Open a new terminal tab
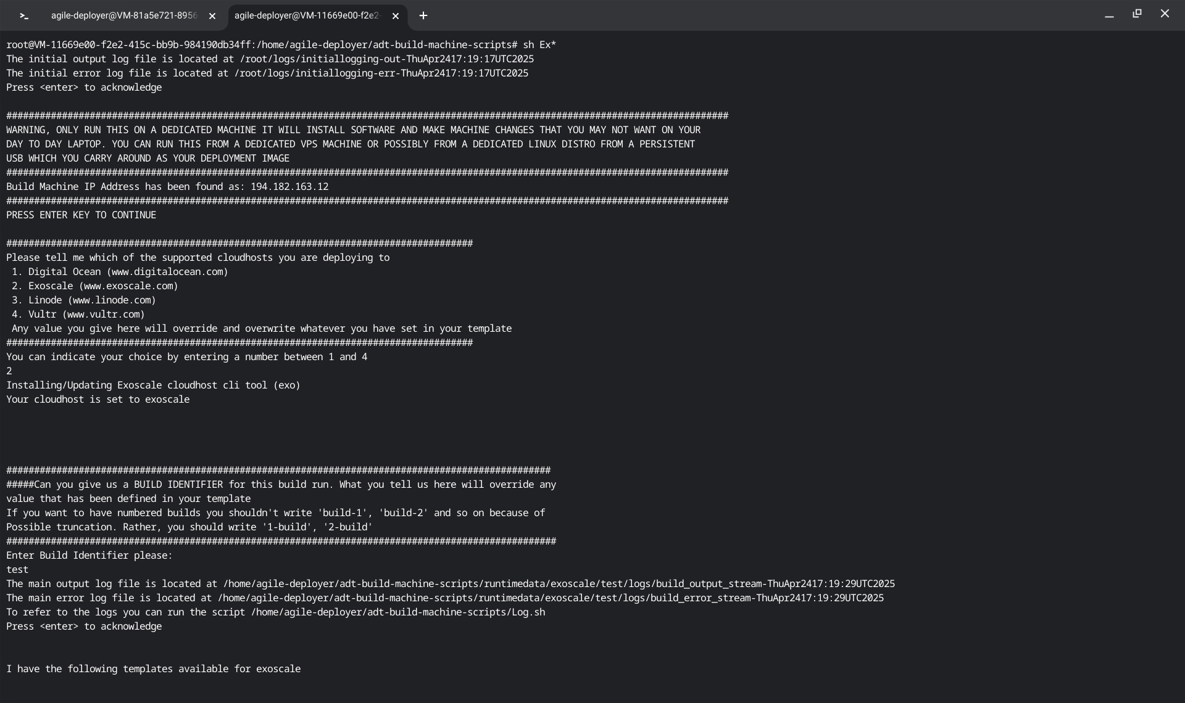 pos(423,16)
